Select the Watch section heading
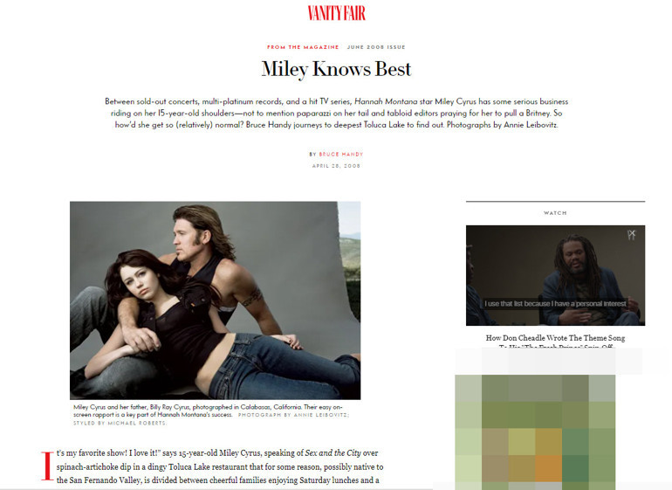The image size is (672, 490). click(555, 213)
